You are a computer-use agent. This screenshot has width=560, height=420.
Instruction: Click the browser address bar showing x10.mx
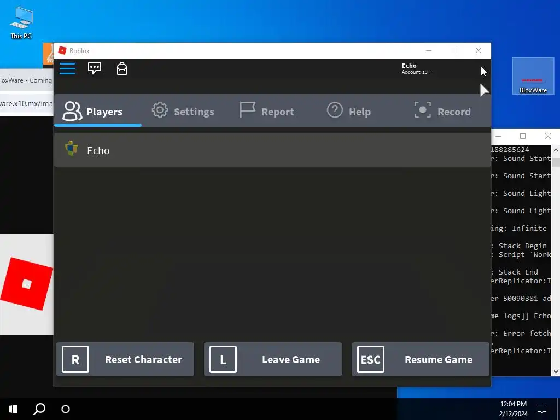pyautogui.click(x=27, y=103)
